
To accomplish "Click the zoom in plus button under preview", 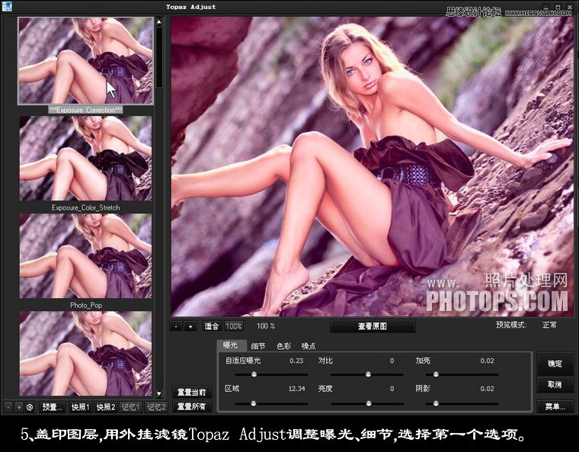I will 190,326.
